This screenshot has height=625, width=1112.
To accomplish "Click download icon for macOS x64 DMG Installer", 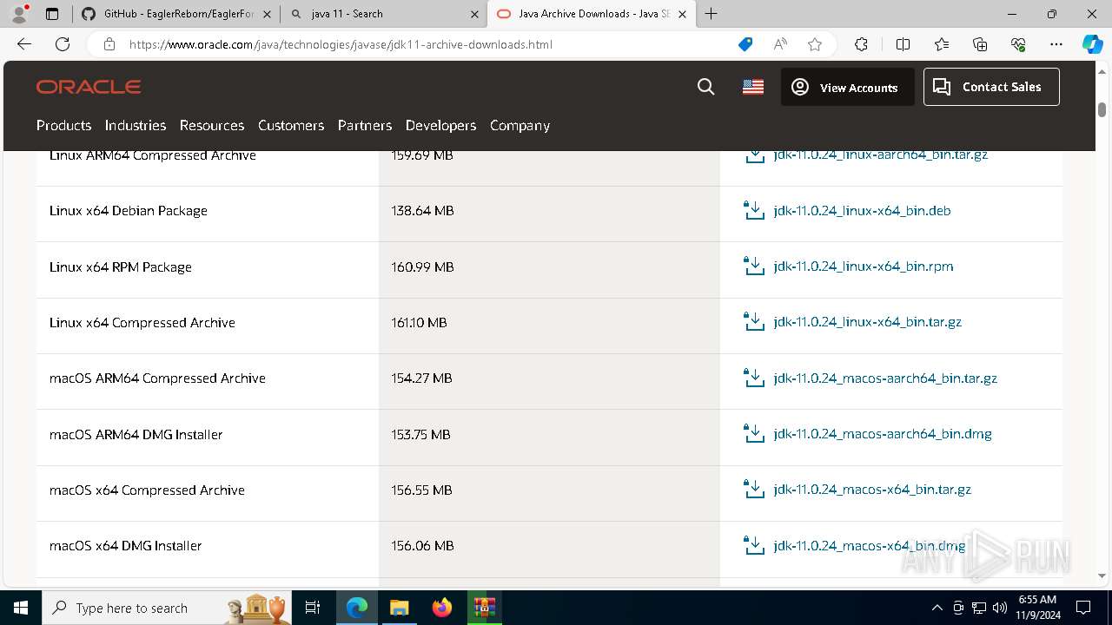I will point(754,545).
